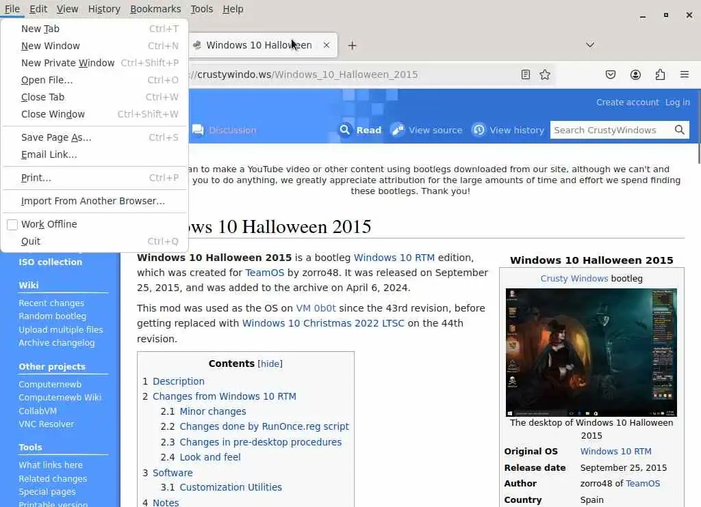
Task: Click the tab favicon of Windows 10 Halloween
Action: click(196, 45)
